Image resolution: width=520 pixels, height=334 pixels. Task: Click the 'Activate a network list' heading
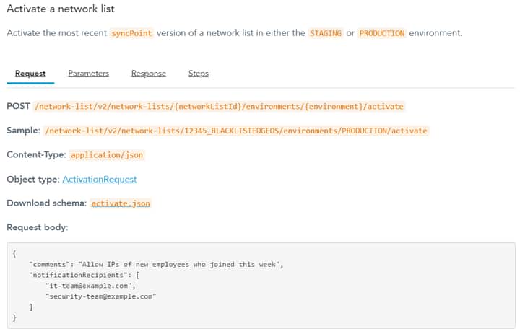[x=60, y=9]
